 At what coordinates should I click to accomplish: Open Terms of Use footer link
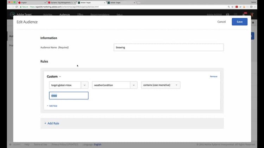40,144
